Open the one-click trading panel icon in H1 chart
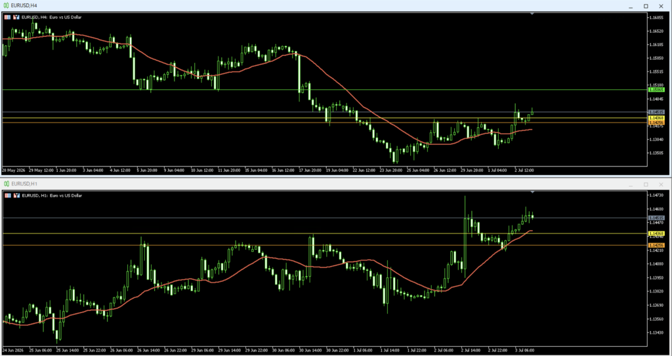 pyautogui.click(x=8, y=195)
